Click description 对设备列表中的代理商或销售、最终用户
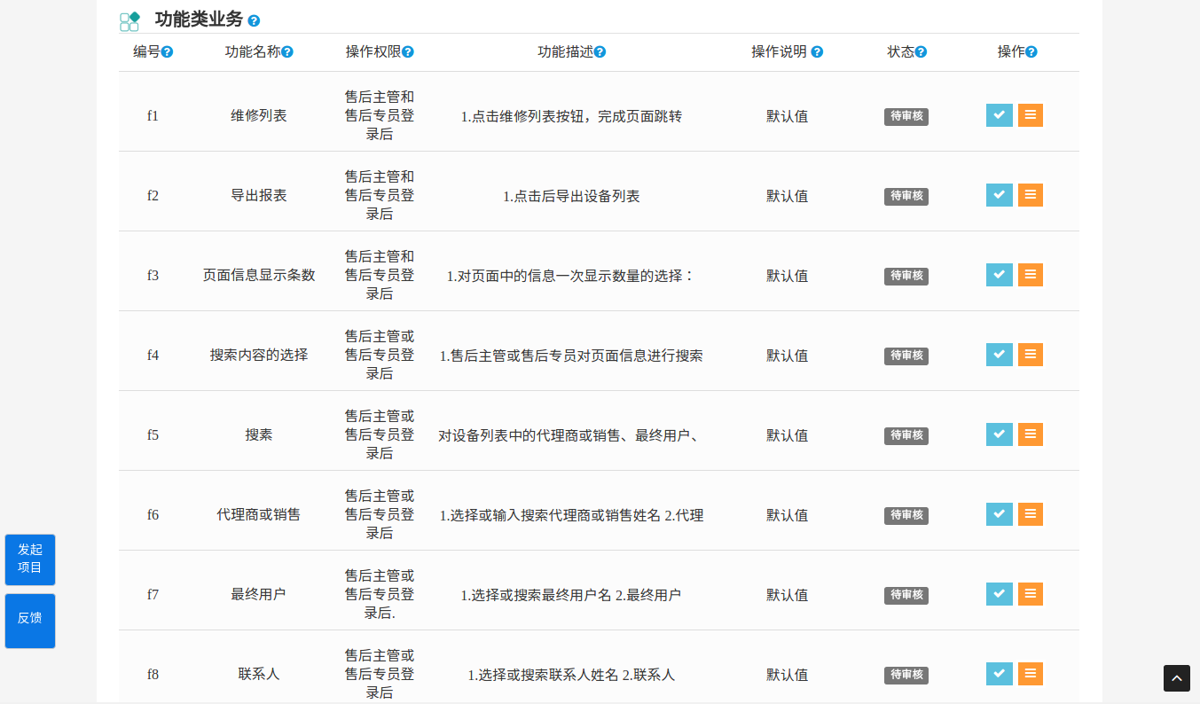Screen dimensions: 1200x704 click(x=571, y=435)
